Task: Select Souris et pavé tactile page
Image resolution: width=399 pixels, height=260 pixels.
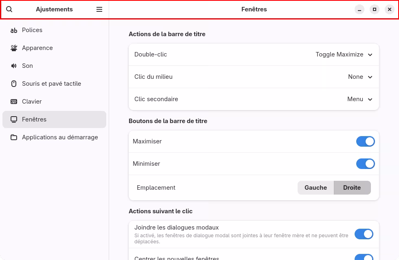Action: (x=54, y=84)
